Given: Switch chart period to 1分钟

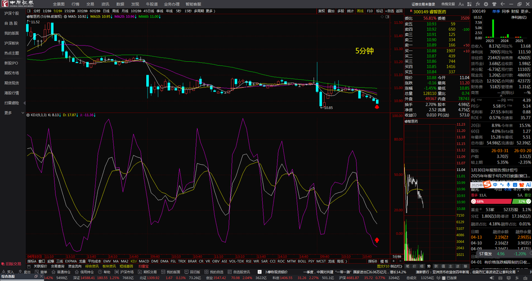Looking at the screenshot, I should (x=47, y=11).
